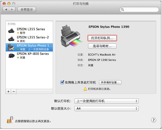The image size is (162, 130).
Task: Click the 选项与耗材 button
Action: pos(102,46)
